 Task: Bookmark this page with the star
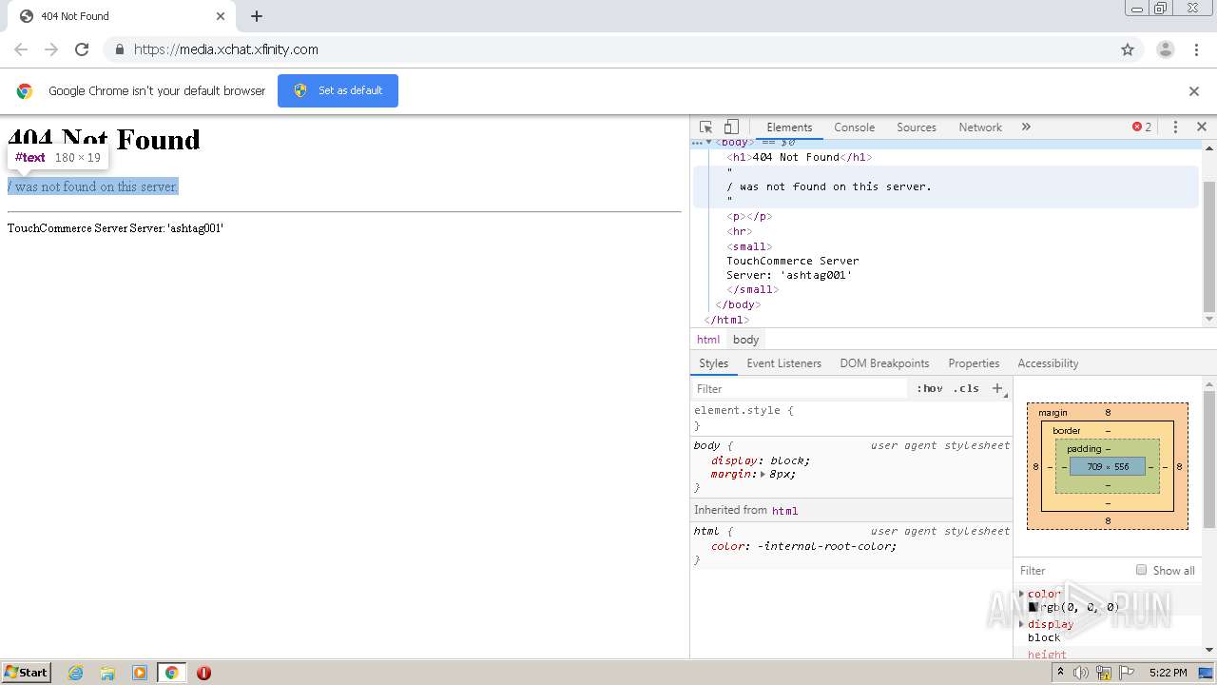click(x=1128, y=49)
